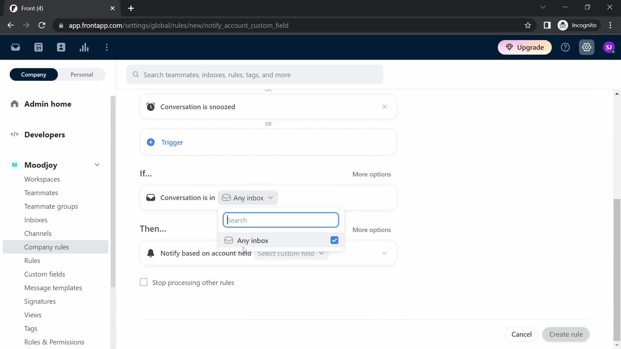Open Roles & Permissions in the sidebar
This screenshot has height=349, width=621.
pyautogui.click(x=54, y=342)
